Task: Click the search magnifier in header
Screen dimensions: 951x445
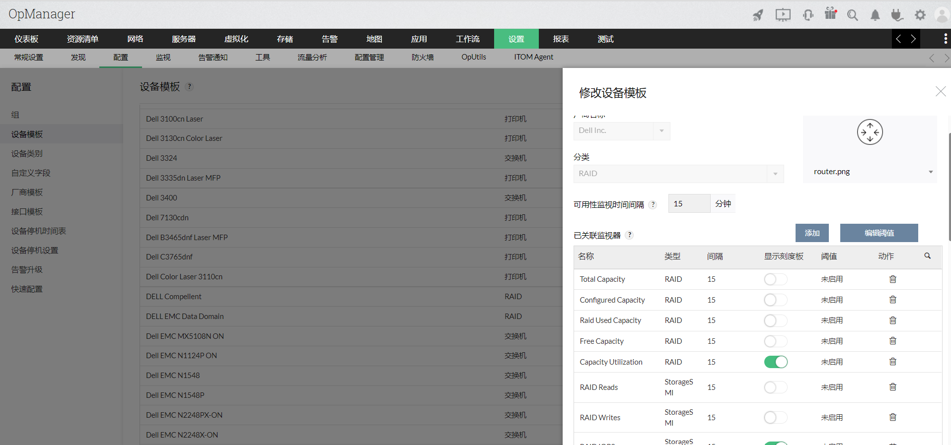Action: (853, 15)
